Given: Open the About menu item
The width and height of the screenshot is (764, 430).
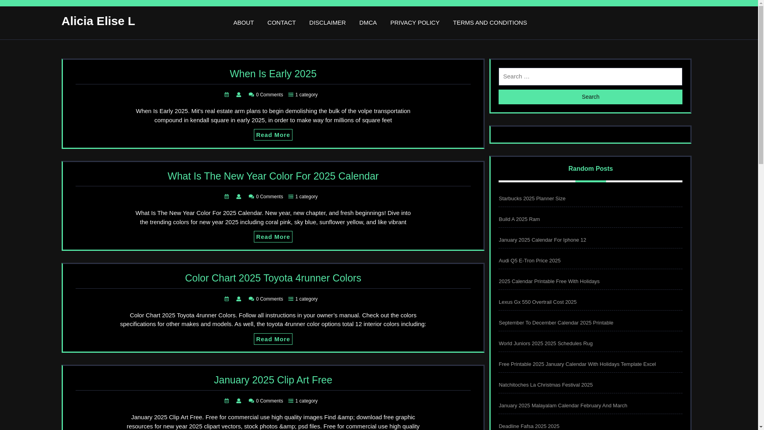Looking at the screenshot, I should pyautogui.click(x=244, y=23).
